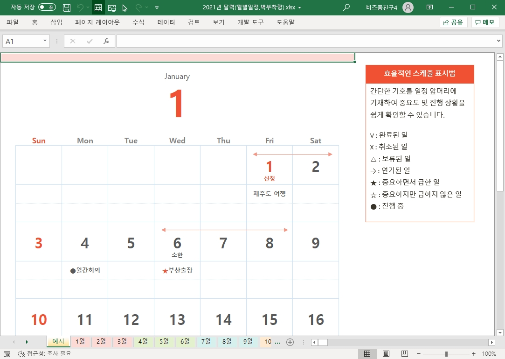Switch to the 3월 sheet tab
The height and width of the screenshot is (359, 505).
tap(122, 342)
